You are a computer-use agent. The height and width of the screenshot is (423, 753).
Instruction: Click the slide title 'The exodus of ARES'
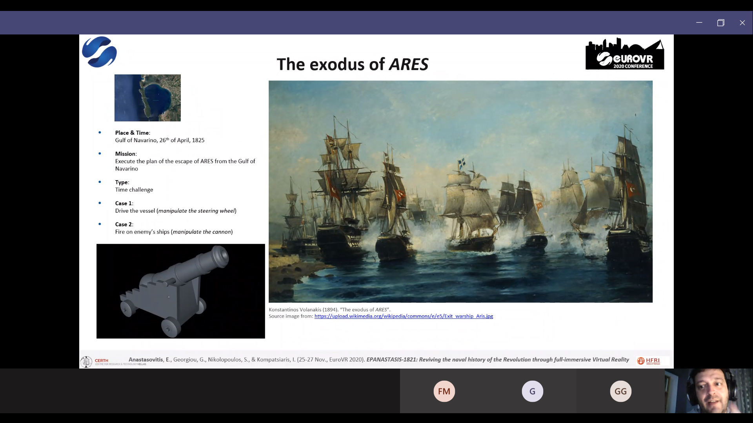tap(353, 64)
